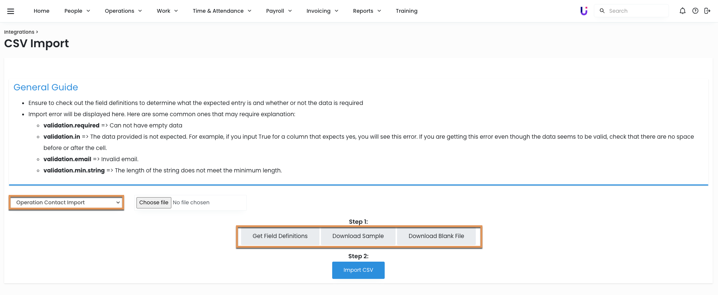This screenshot has width=718, height=295.
Task: Open the Training menu item
Action: tap(406, 11)
